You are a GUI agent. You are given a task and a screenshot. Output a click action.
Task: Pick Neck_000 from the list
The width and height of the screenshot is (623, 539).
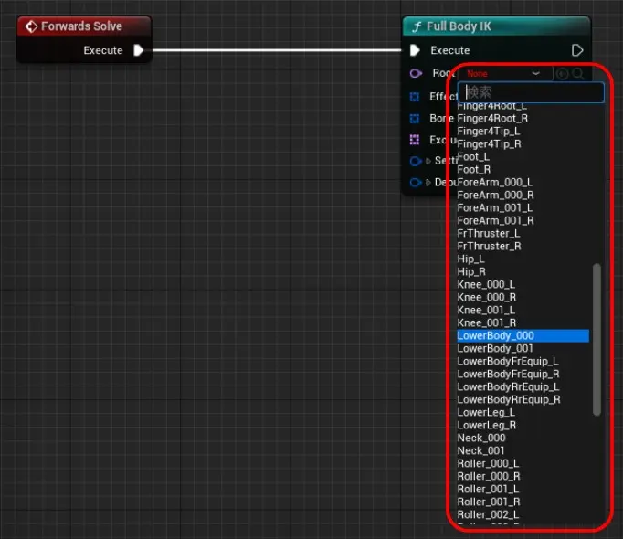pyautogui.click(x=480, y=439)
